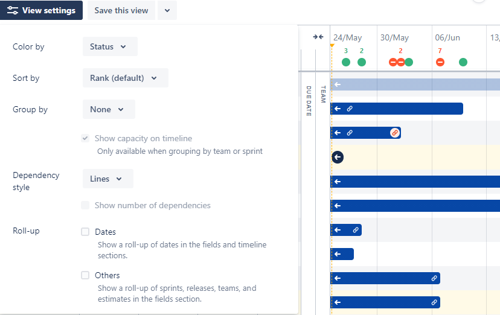Screen dimensions: 500x315
Task: Click the left arrow on the bottom bar
Action: pyautogui.click(x=338, y=302)
